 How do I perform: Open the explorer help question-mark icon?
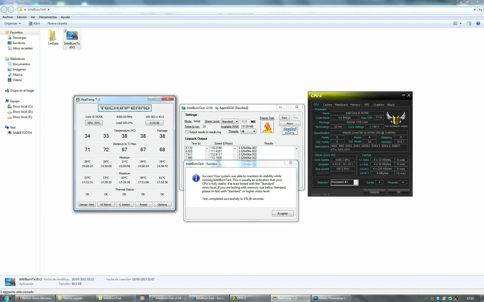coord(478,23)
